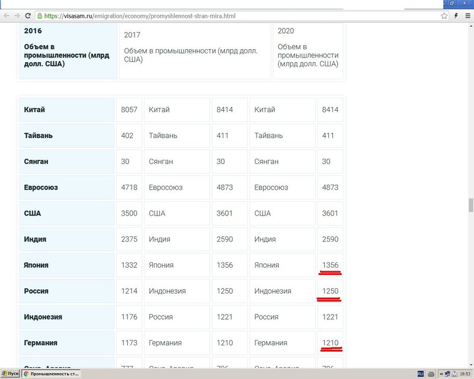Click the Евросоюз row header cell
Image resolution: width=474 pixels, height=379 pixels.
click(66, 188)
